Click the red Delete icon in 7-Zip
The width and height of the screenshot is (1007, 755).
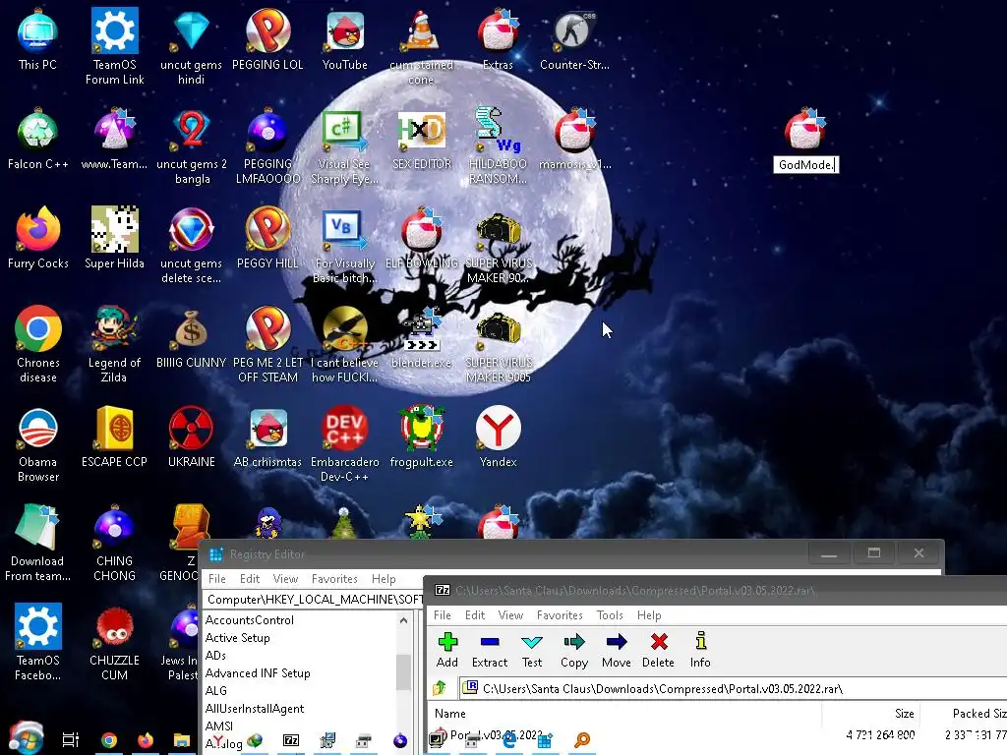coord(659,642)
